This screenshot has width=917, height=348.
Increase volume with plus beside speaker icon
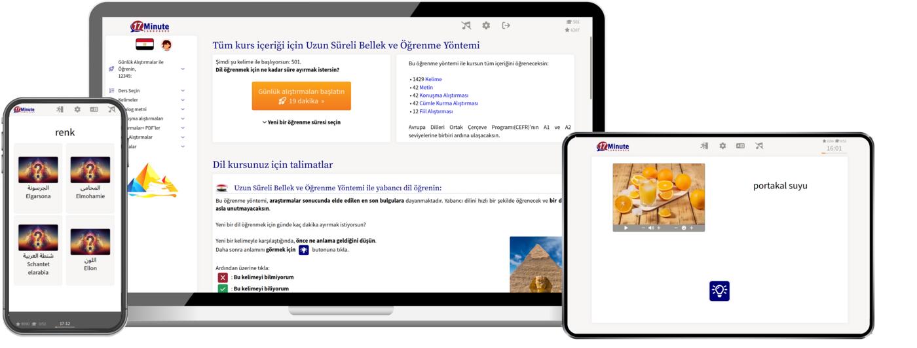pos(658,228)
